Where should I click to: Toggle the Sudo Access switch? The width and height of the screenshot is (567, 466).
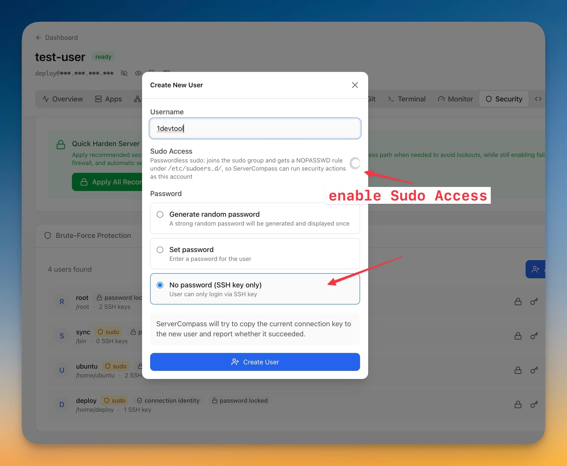coord(355,163)
